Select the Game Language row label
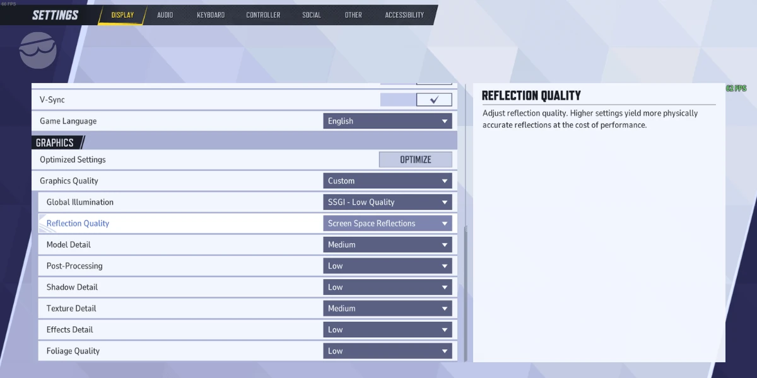 pos(68,121)
